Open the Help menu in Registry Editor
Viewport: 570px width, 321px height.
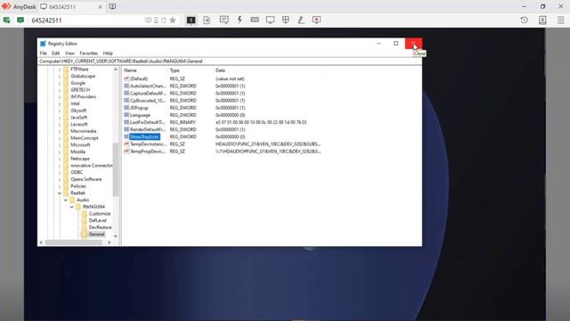pos(108,53)
